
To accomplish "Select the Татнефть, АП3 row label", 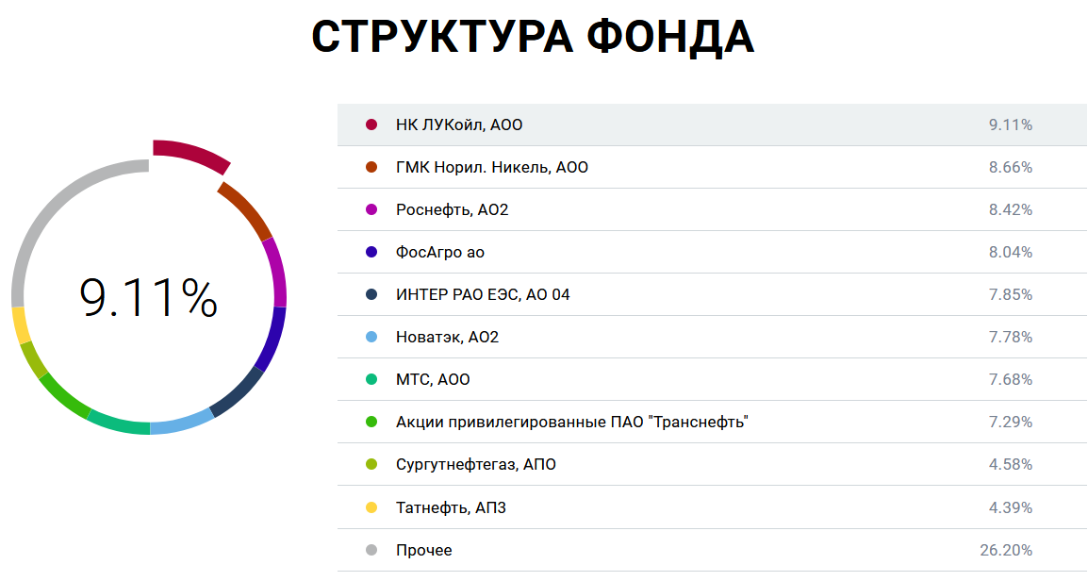I will tap(451, 507).
